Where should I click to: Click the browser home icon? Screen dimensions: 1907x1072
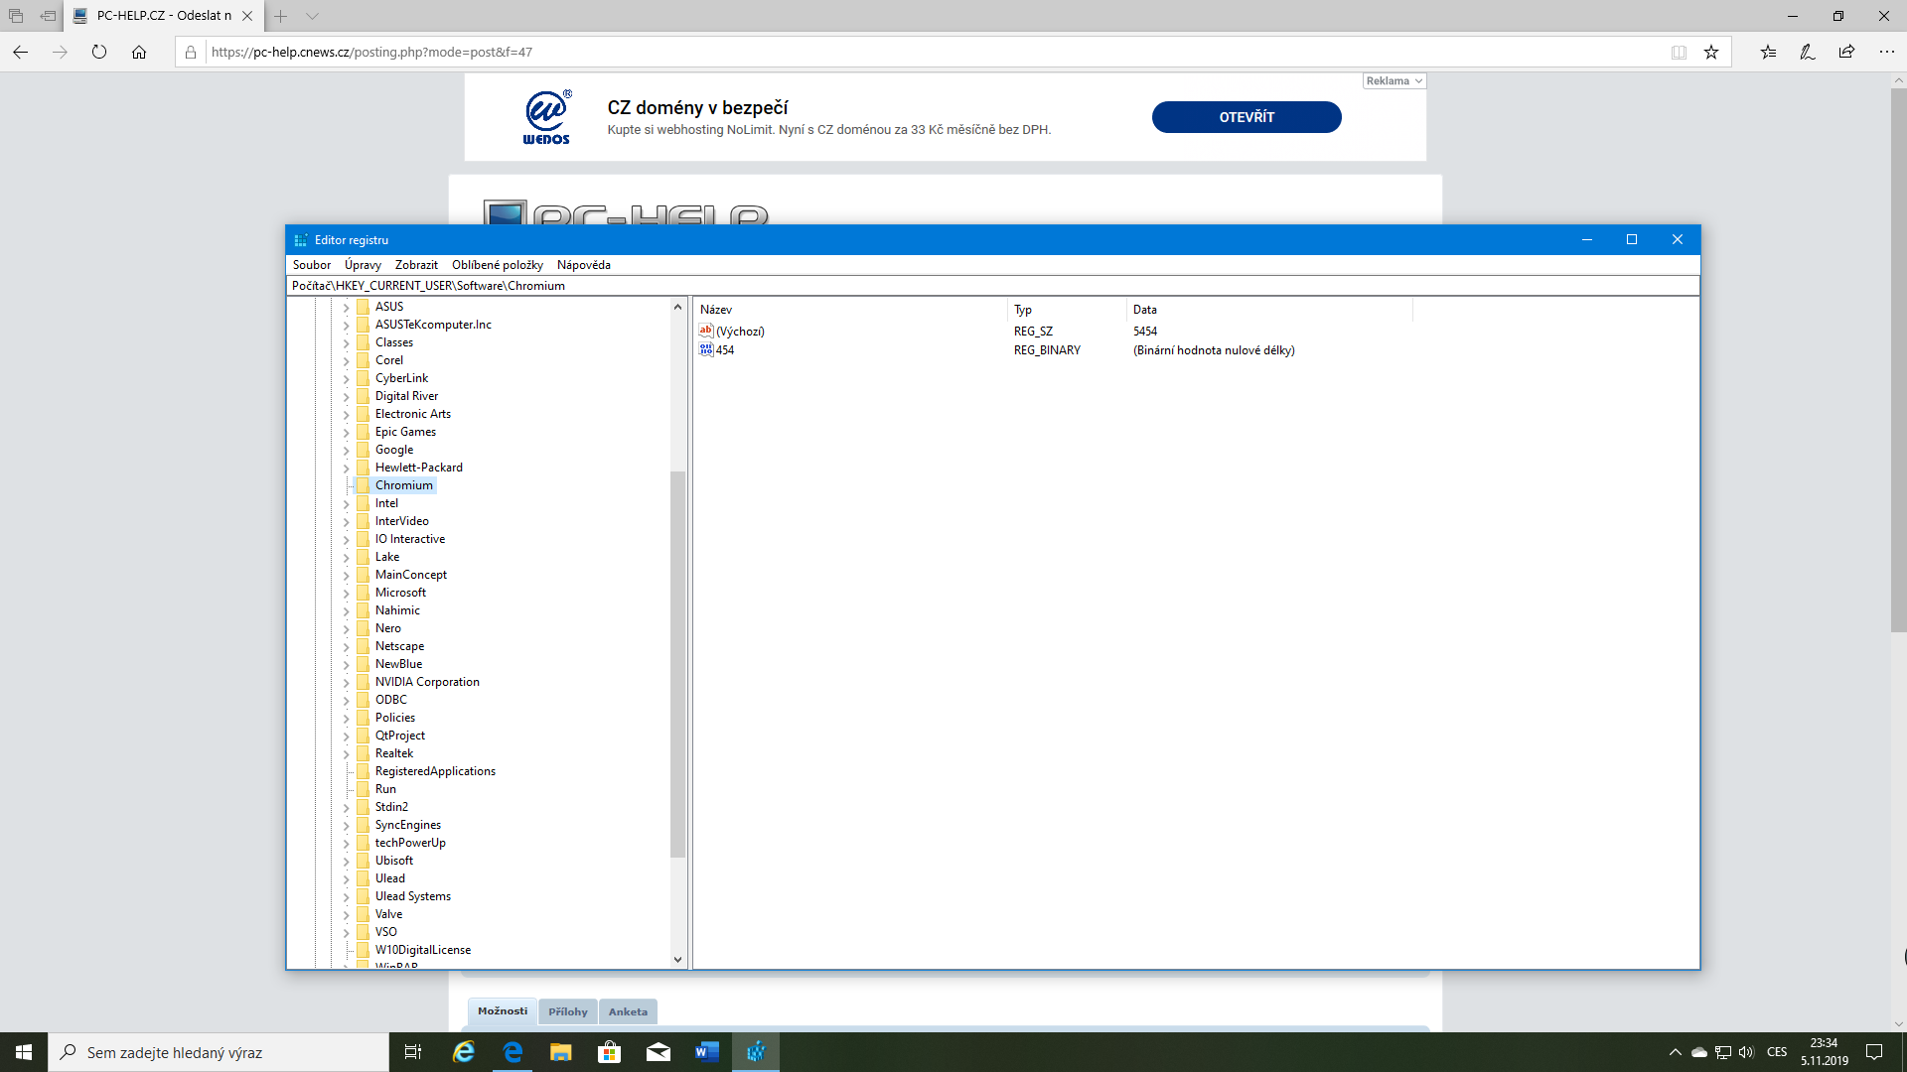pos(139,53)
